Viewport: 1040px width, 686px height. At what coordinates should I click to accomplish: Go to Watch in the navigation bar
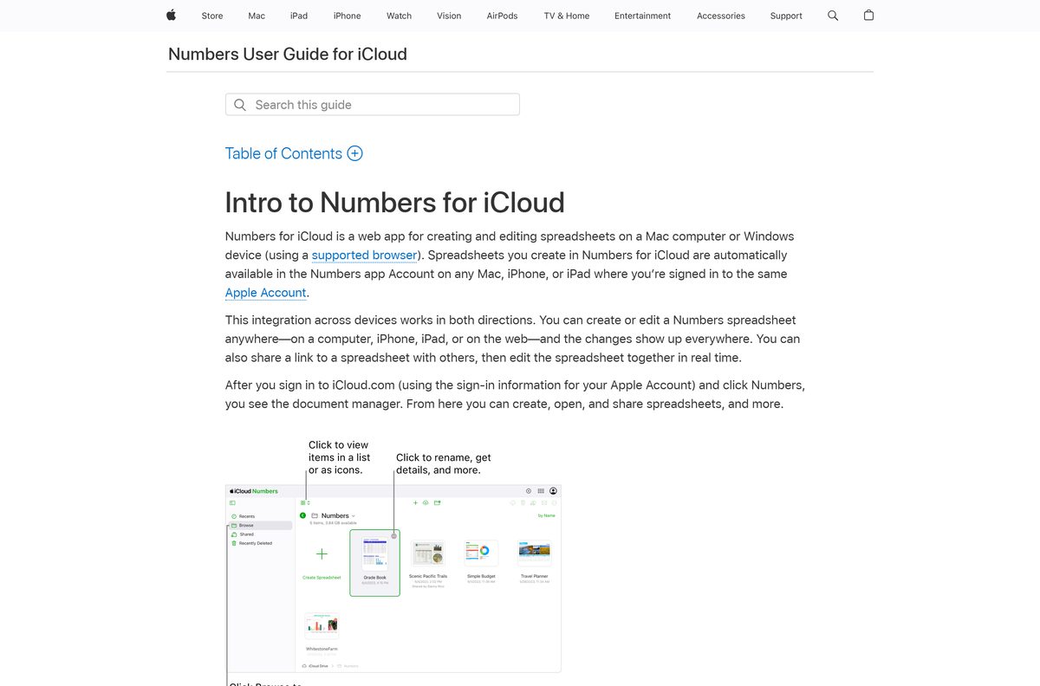[x=399, y=16]
